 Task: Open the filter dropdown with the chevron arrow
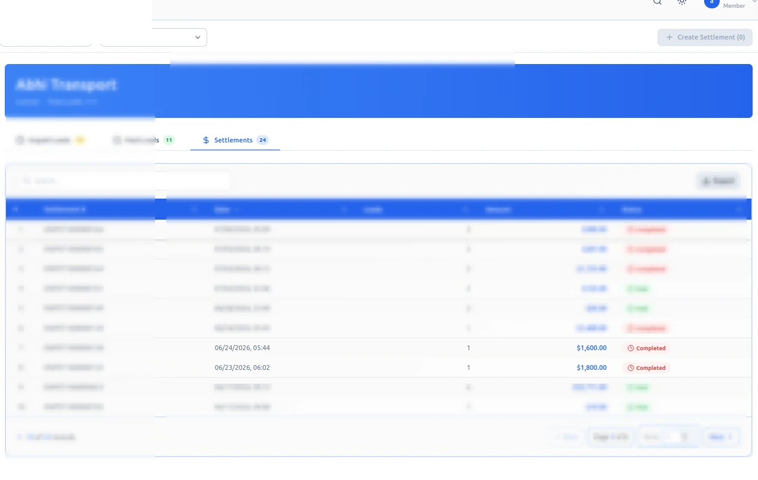click(x=153, y=37)
